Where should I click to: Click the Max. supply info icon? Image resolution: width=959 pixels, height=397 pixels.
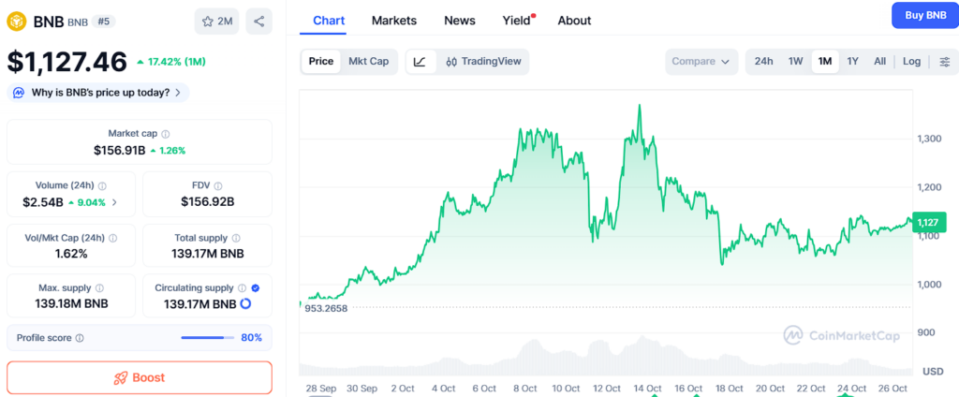99,288
